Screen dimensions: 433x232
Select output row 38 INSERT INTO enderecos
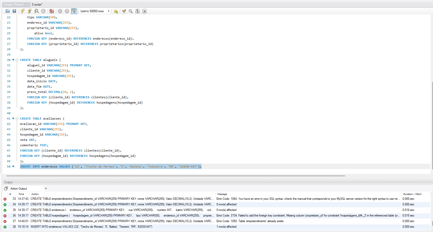[216, 227]
